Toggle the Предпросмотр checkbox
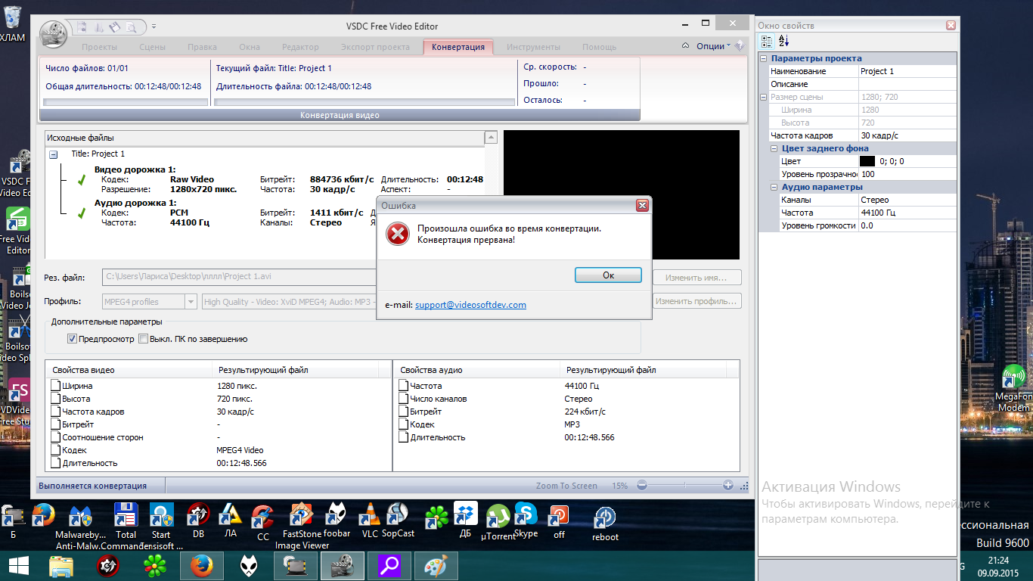Viewport: 1033px width, 581px height. [x=73, y=339]
